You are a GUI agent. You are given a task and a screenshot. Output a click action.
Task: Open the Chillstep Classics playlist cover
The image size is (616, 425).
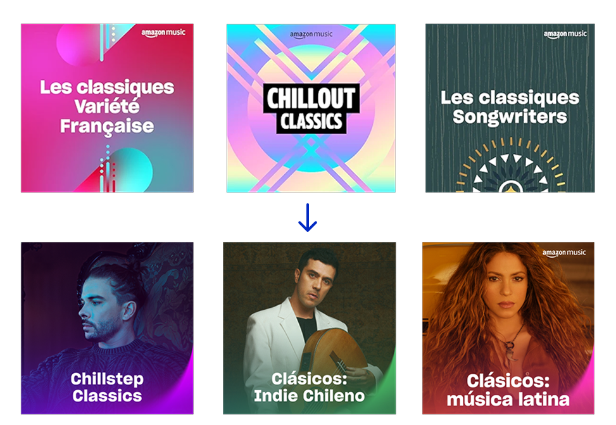(107, 328)
